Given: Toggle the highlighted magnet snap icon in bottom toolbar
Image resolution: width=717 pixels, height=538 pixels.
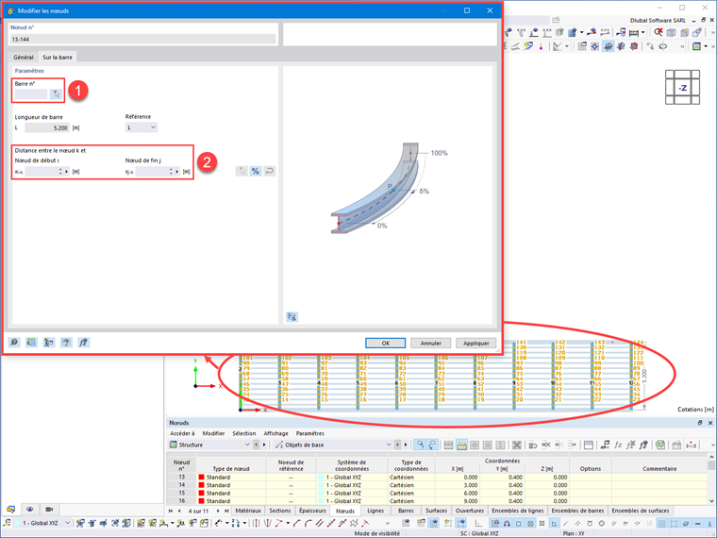Looking at the screenshot, I should (x=507, y=523).
